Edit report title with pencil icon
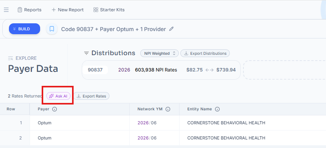326x148 pixels. point(171,29)
